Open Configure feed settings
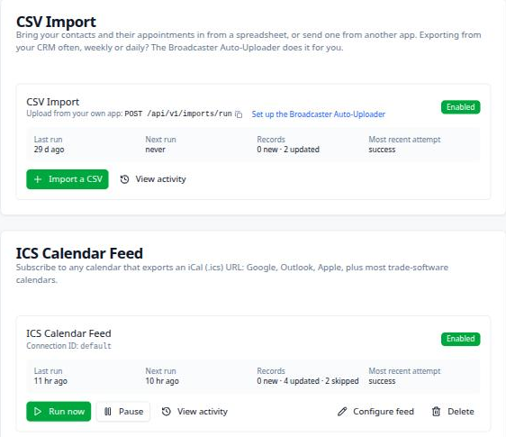506x437 pixels. (375, 412)
